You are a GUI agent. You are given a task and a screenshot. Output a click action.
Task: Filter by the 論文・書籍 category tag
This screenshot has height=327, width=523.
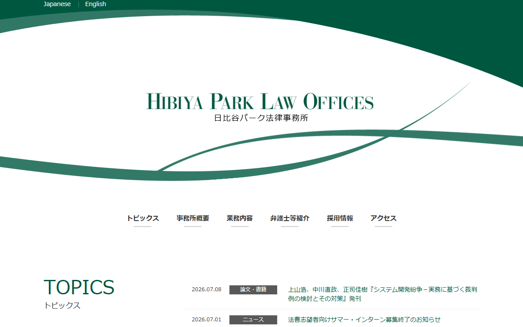point(253,290)
